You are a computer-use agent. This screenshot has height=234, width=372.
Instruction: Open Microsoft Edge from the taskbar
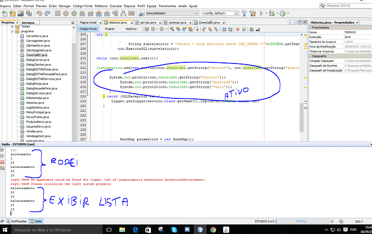(135, 230)
